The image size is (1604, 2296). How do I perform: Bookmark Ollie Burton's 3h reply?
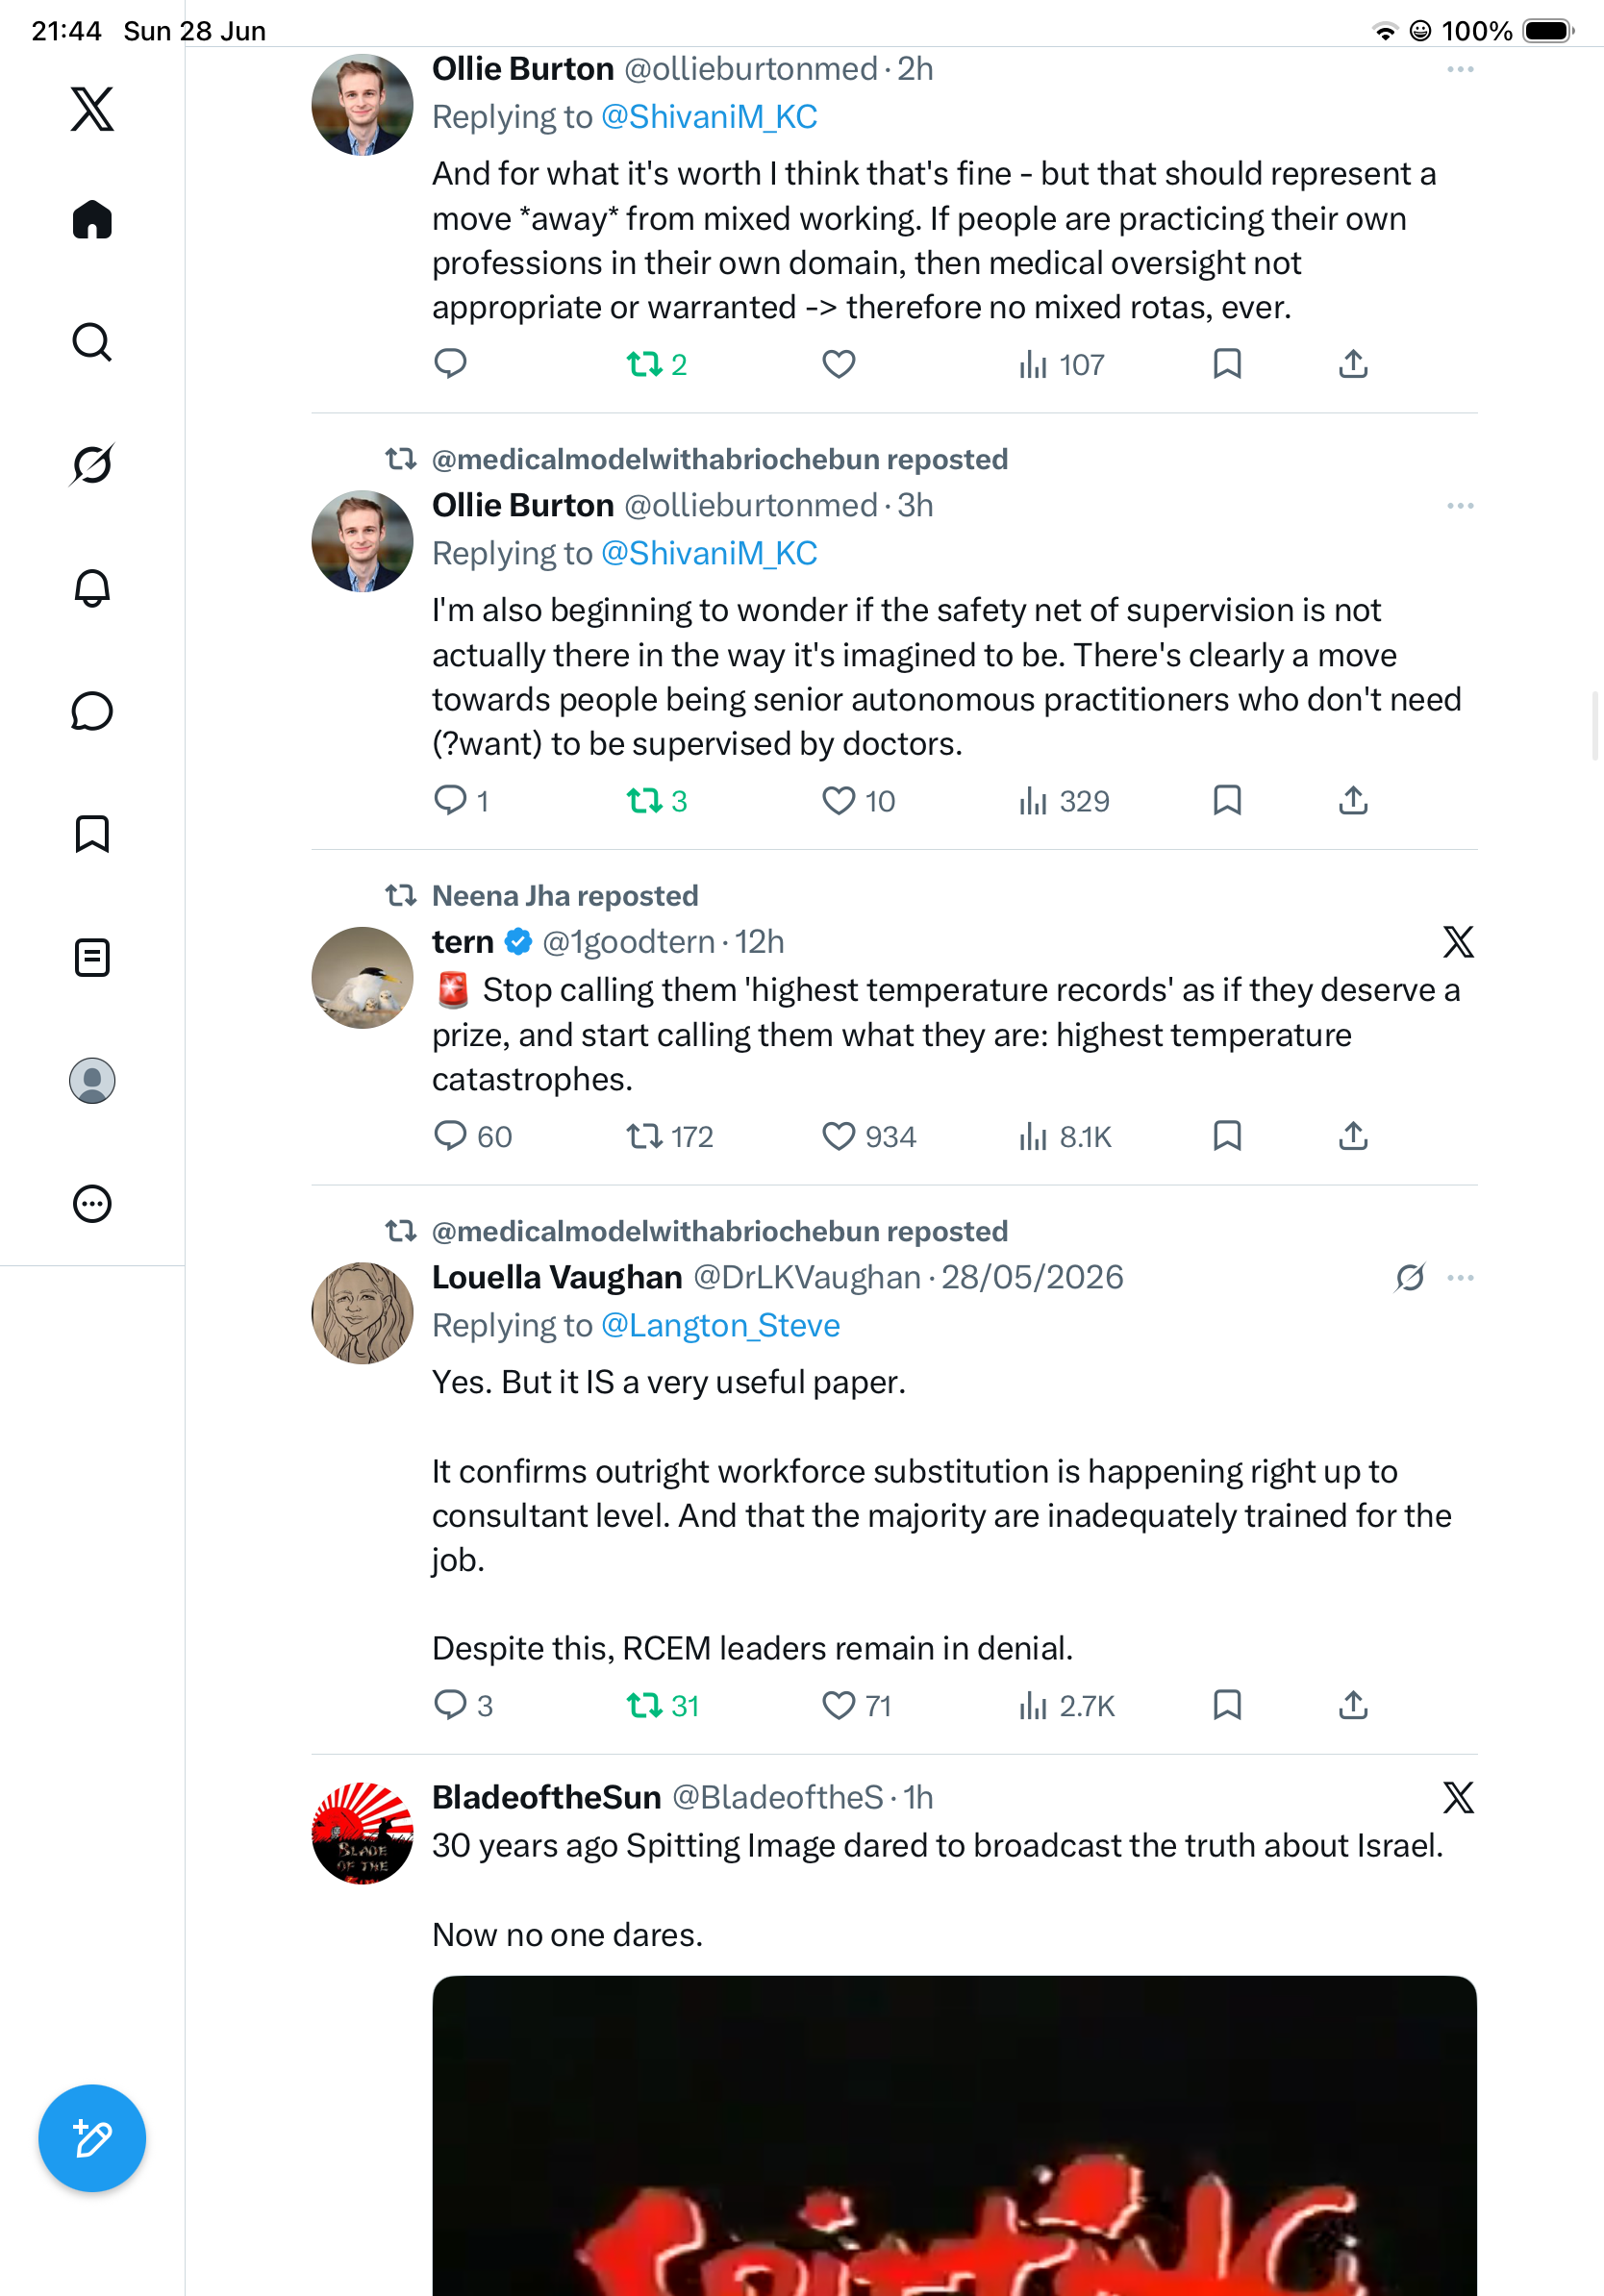[x=1227, y=800]
